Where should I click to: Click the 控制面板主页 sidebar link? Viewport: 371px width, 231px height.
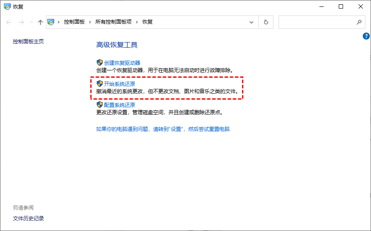28,42
